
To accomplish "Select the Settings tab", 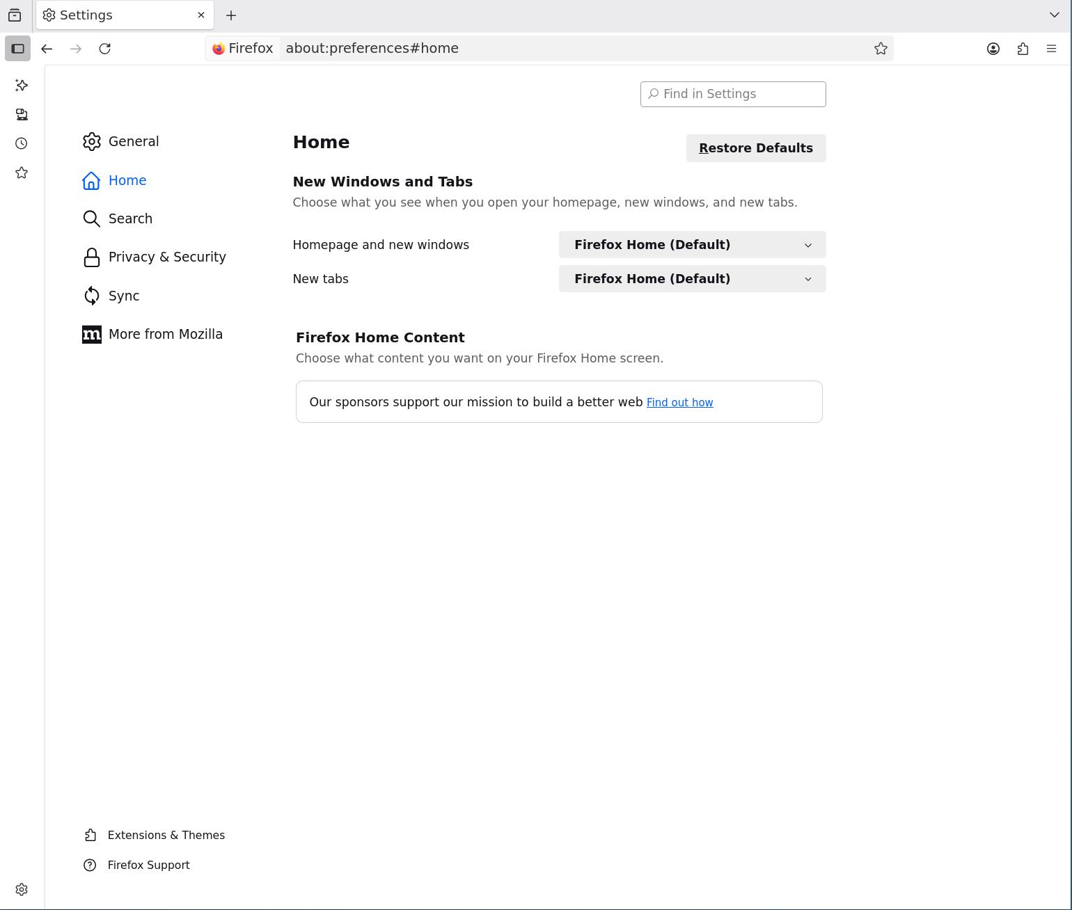I will click(x=125, y=15).
